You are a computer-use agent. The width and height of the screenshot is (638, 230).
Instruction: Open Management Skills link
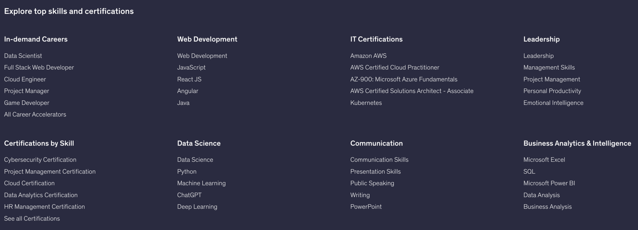coord(549,67)
